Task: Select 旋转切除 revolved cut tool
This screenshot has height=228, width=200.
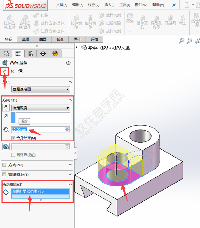Action: click(90, 22)
